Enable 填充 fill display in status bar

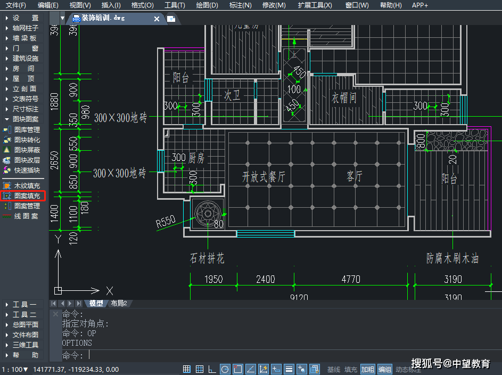click(351, 369)
